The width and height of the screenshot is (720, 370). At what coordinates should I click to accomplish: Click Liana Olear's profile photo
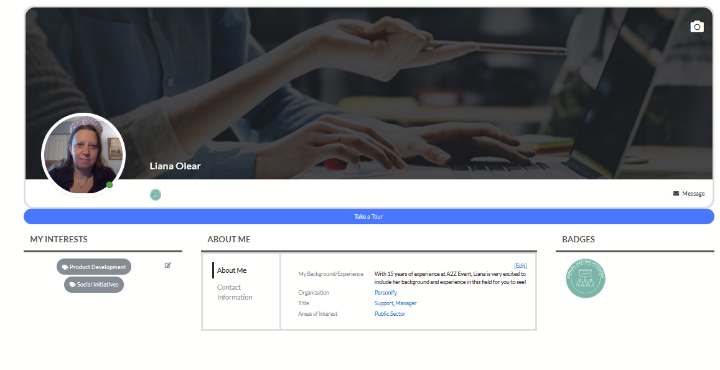tap(83, 155)
